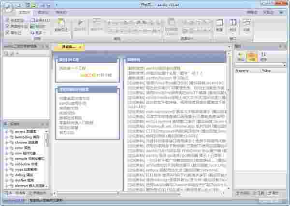
Task: Select the console library item
Action: coord(29,159)
